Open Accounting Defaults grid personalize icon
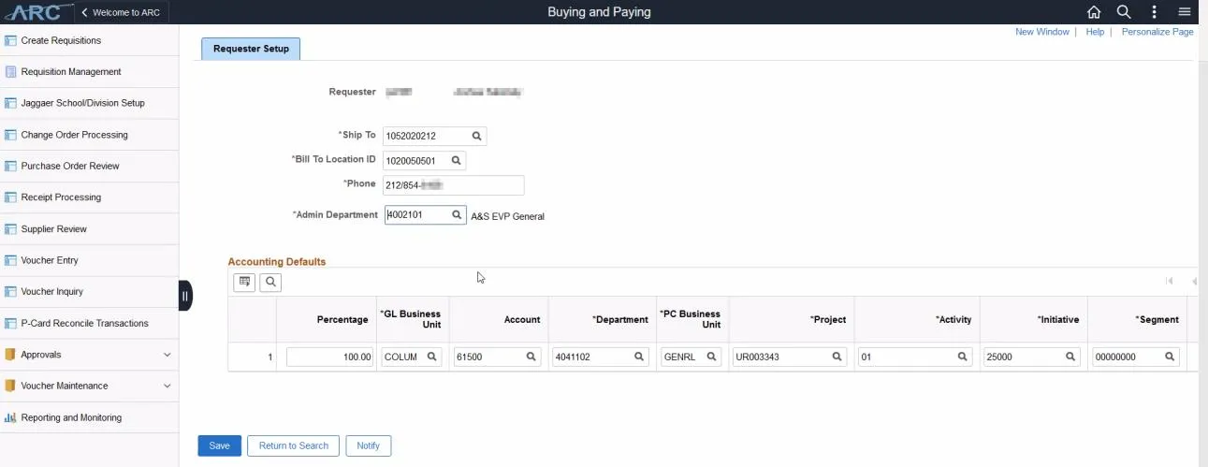Screen dimensions: 1208x467 pyautogui.click(x=244, y=282)
